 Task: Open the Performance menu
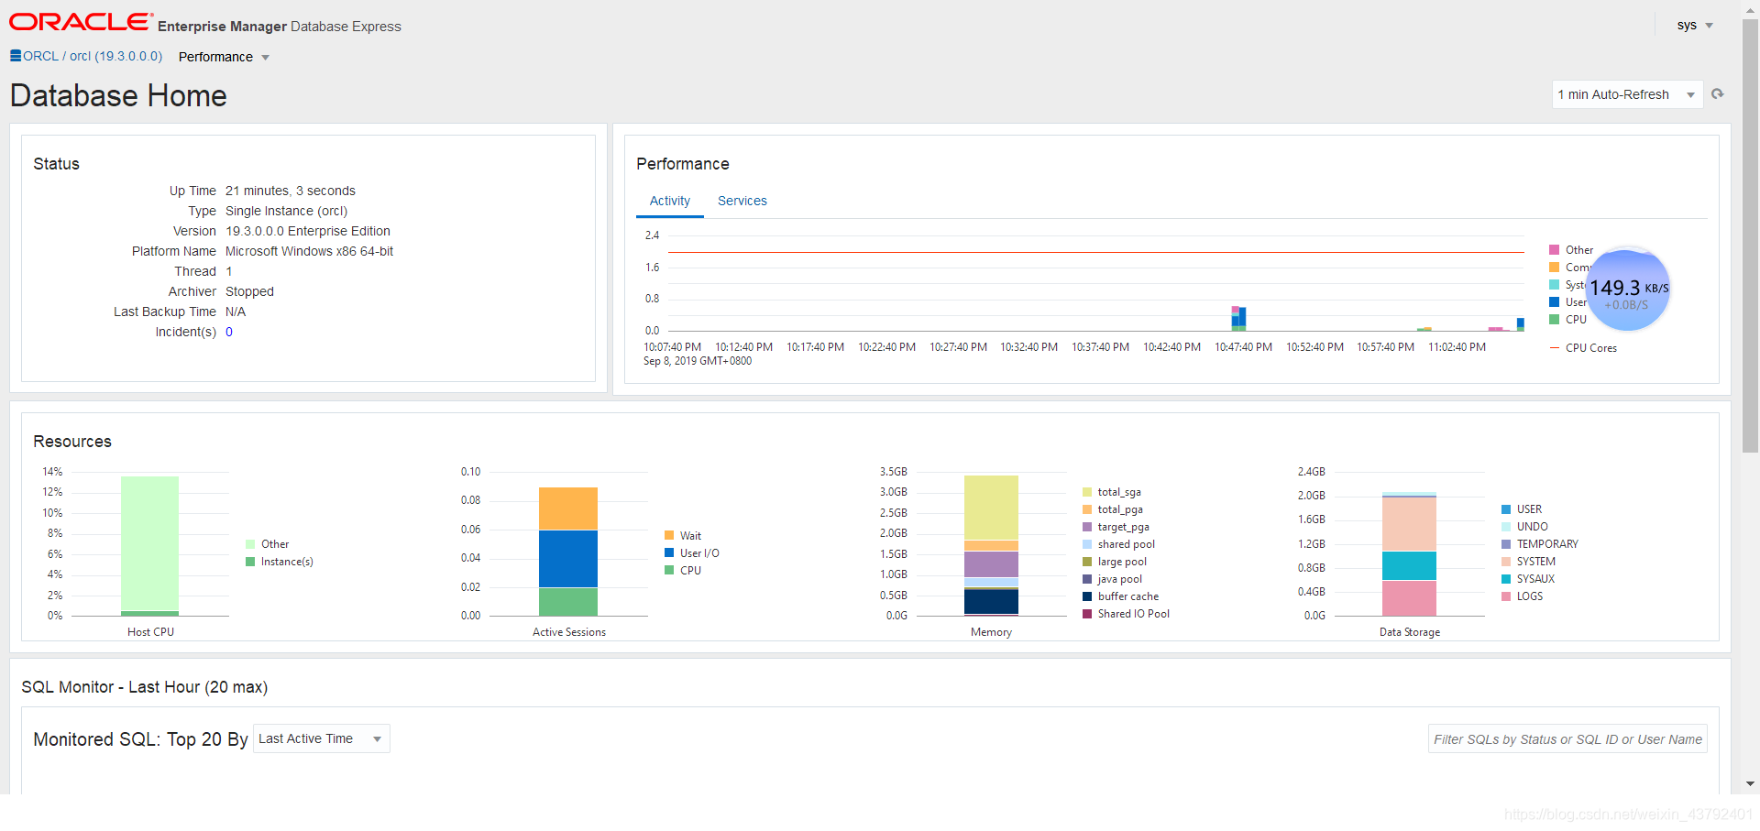[224, 57]
